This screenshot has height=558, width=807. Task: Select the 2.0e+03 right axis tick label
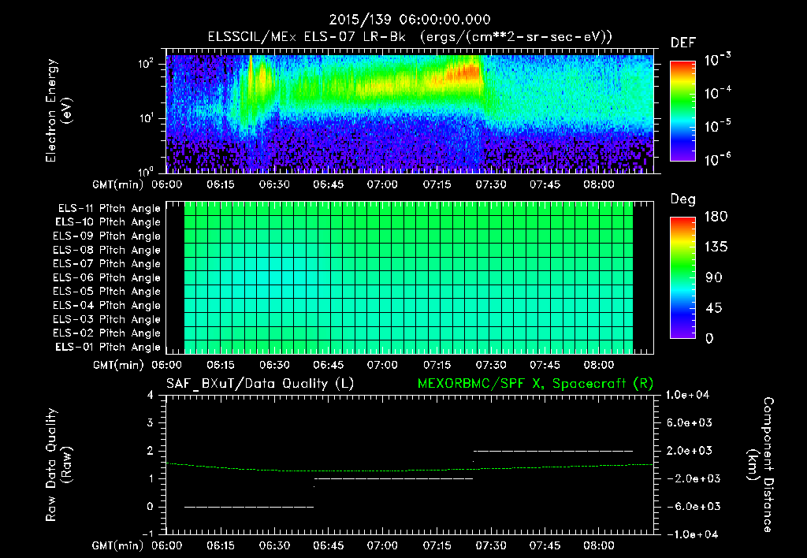pos(690,450)
